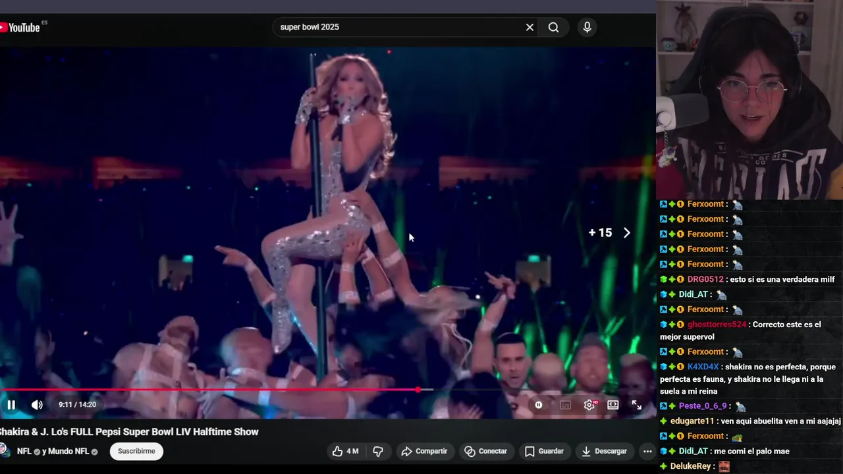The width and height of the screenshot is (843, 474).
Task: Subscribe with the Suscribirme button
Action: point(136,451)
